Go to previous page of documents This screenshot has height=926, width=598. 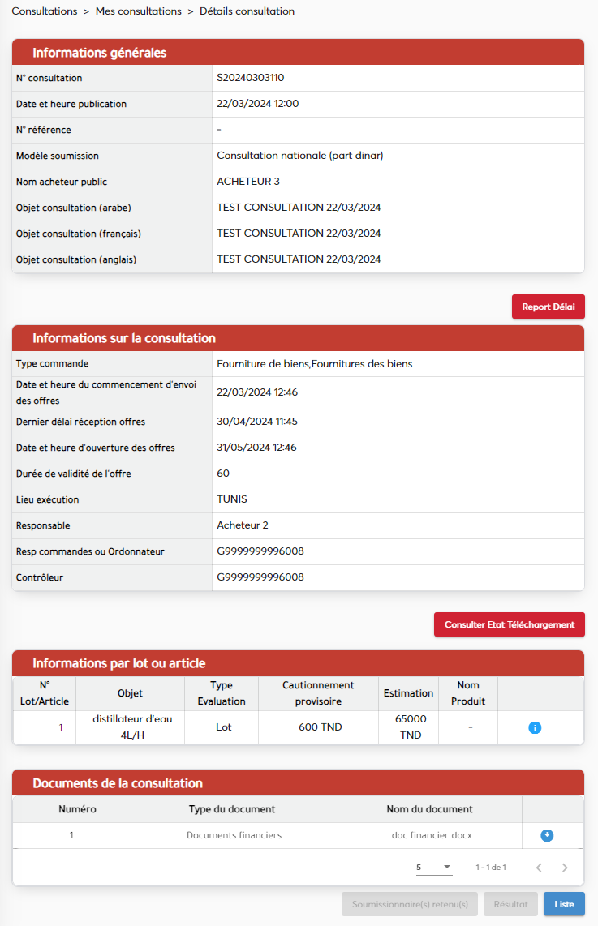coord(539,868)
